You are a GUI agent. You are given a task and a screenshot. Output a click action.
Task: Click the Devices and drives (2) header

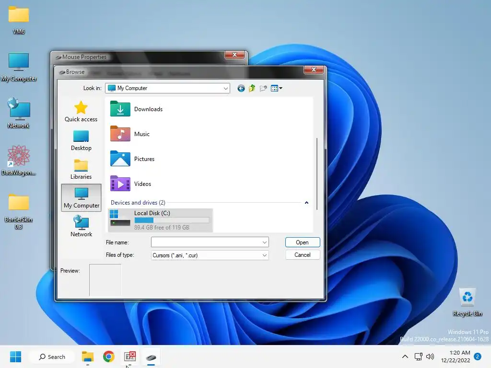(x=138, y=203)
